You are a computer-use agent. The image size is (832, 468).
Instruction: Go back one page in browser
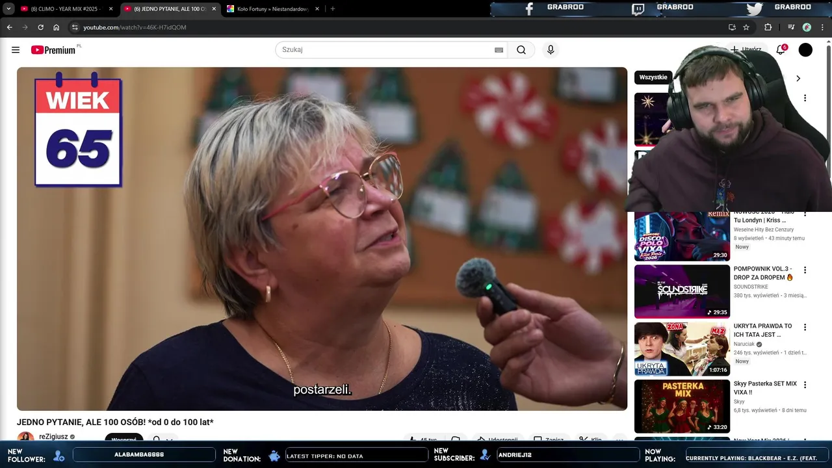9,27
